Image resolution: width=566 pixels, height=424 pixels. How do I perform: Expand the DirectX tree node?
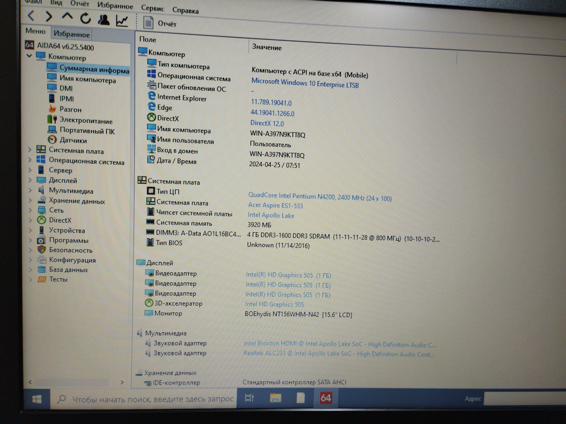[x=30, y=220]
